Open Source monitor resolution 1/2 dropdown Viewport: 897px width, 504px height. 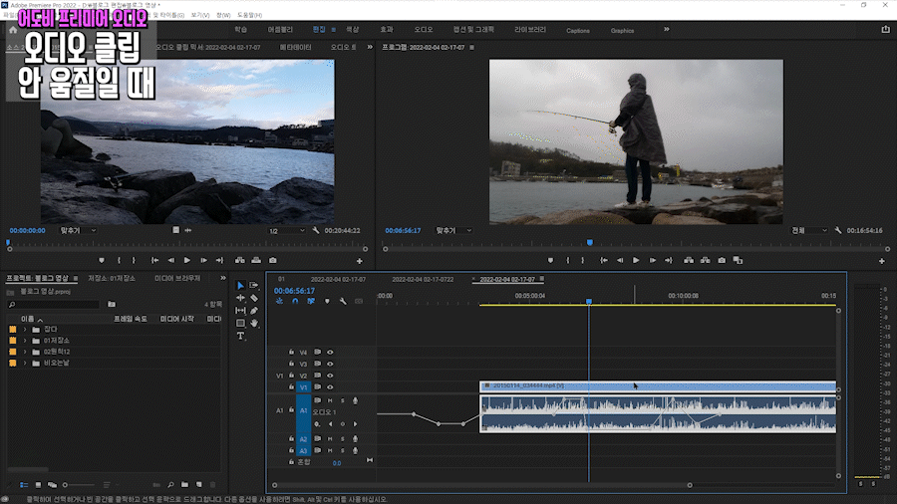pyautogui.click(x=287, y=230)
